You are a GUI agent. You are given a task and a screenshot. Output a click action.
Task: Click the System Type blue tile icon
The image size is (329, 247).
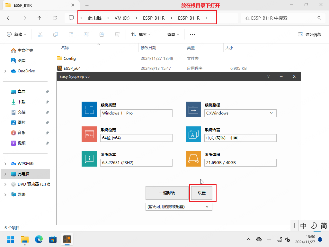[89, 109]
